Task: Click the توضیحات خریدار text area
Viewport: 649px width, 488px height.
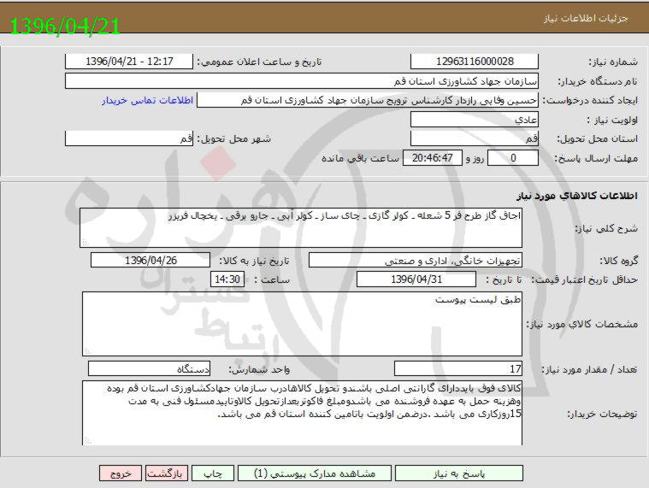Action: 302,413
